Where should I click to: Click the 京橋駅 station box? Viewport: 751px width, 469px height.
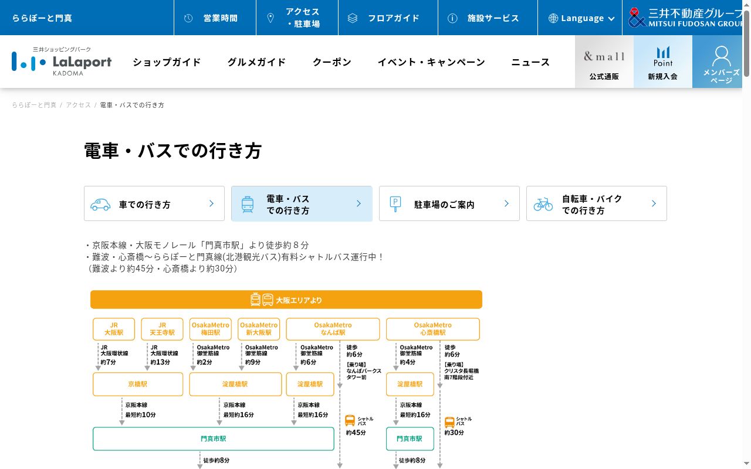click(x=138, y=384)
